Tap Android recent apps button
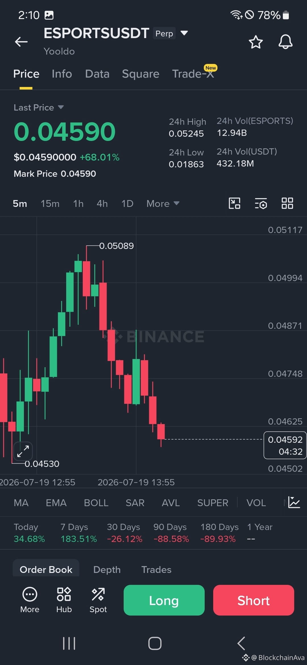Image resolution: width=307 pixels, height=665 pixels. tap(69, 643)
